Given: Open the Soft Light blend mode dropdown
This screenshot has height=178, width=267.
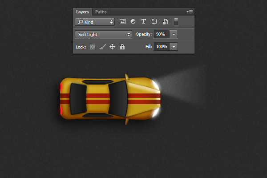Looking at the screenshot, I should [104, 34].
